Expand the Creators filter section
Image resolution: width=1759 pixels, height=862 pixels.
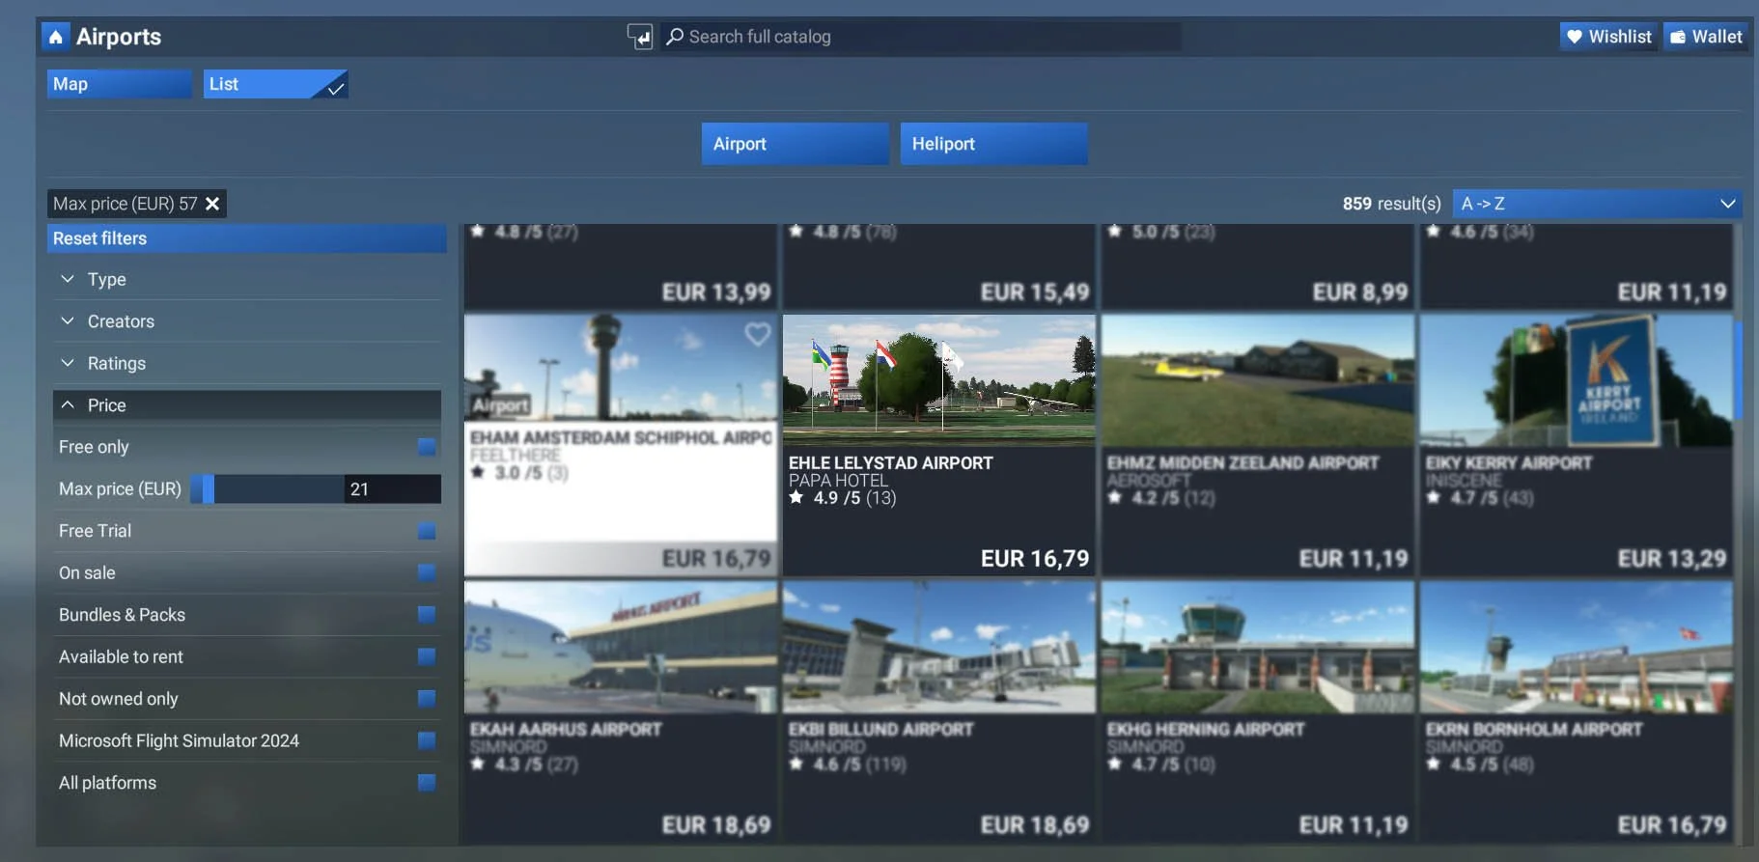(247, 321)
